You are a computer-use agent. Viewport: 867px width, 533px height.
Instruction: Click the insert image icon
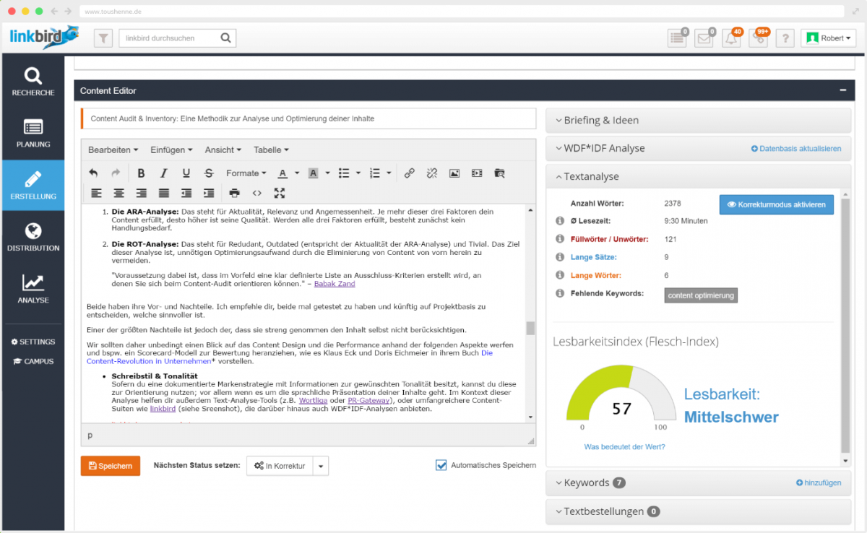tap(454, 173)
